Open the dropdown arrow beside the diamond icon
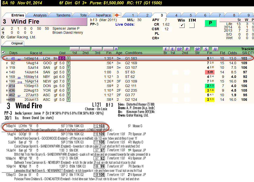 click(x=120, y=15)
